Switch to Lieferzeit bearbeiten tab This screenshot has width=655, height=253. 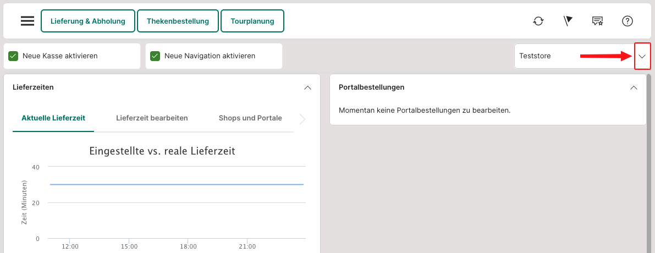[x=152, y=118]
